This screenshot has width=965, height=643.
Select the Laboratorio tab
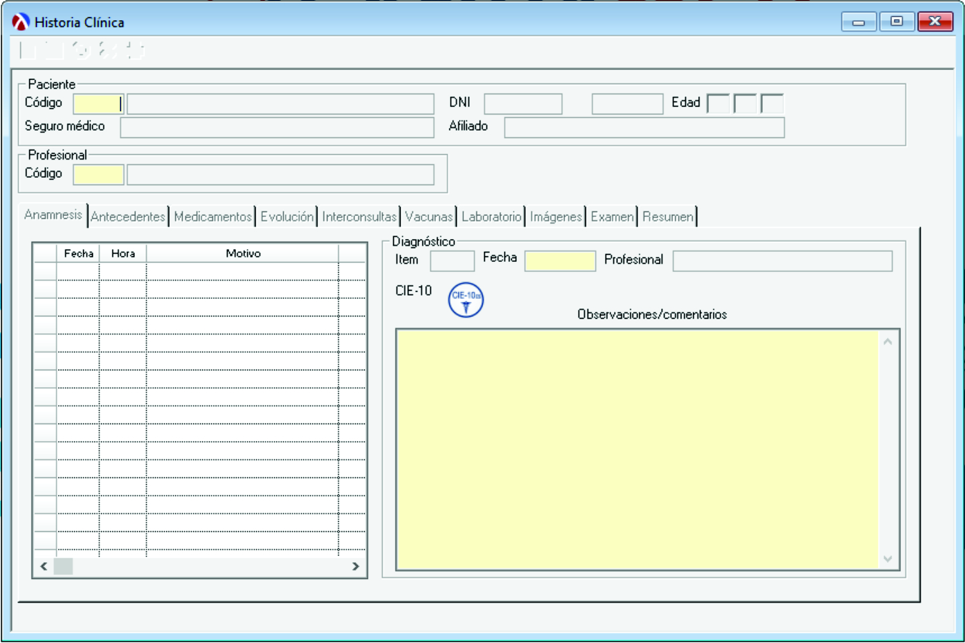[x=491, y=217]
